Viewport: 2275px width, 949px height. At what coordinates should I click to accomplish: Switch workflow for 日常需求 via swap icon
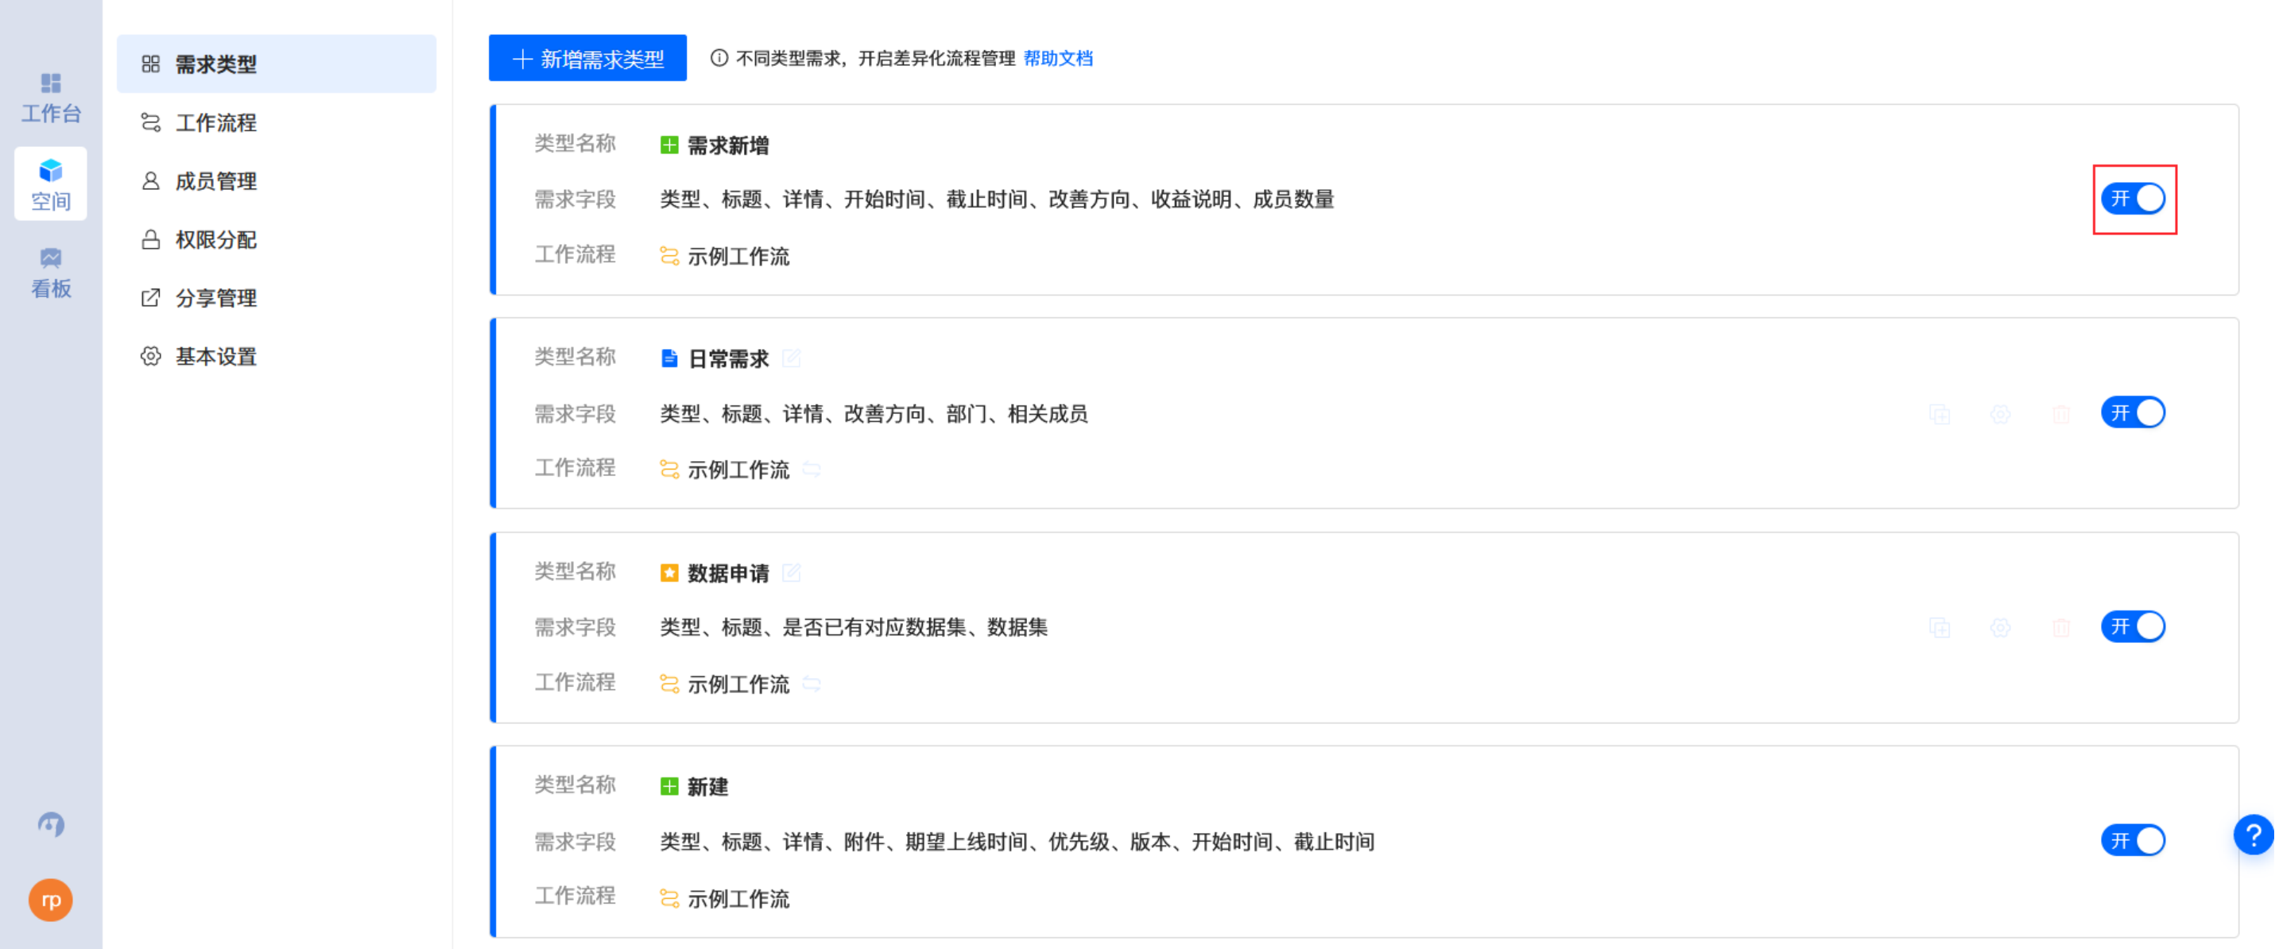[x=813, y=470]
